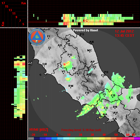
Task: Click the 17 Km altitude axis label
Action: pyautogui.click(x=3, y=3)
